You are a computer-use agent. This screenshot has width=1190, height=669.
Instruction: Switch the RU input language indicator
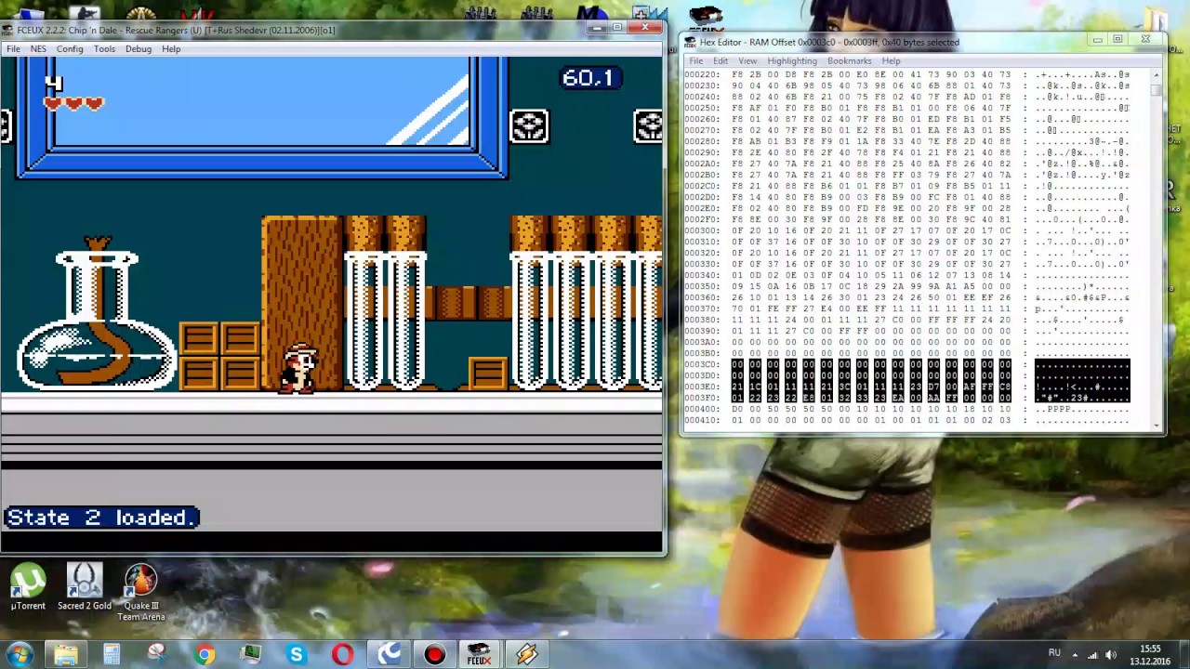[1054, 653]
